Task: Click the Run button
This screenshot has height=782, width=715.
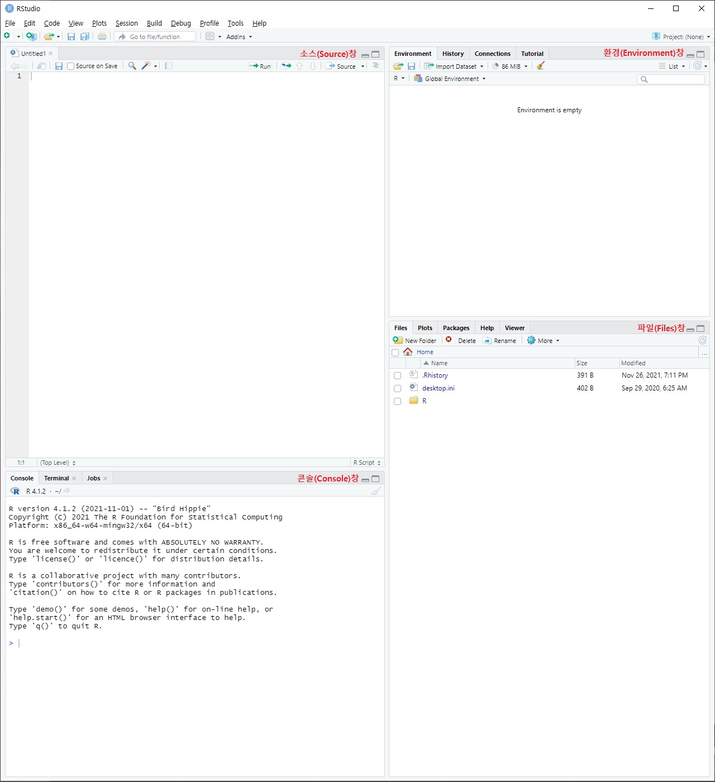Action: pyautogui.click(x=260, y=66)
